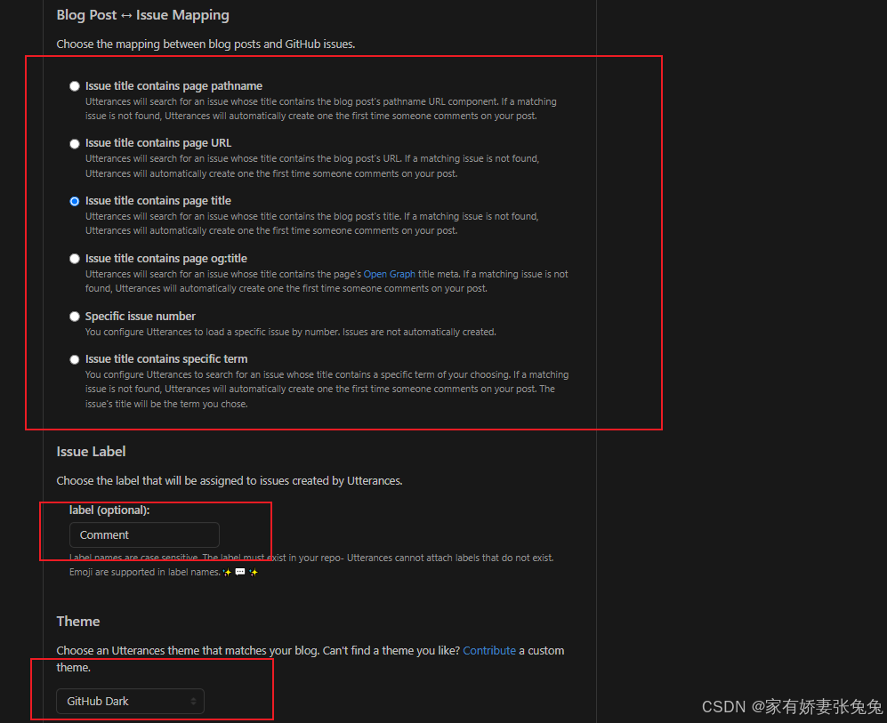Click the 'Issue title contains page og:title' label

166,258
